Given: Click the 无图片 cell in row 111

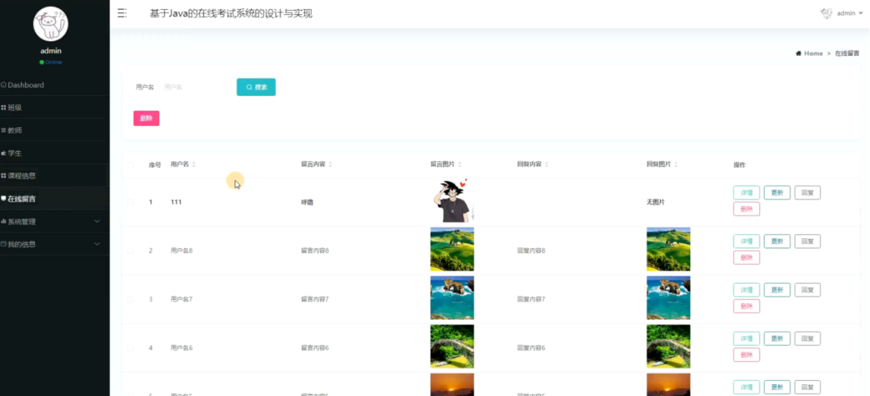Looking at the screenshot, I should (655, 202).
